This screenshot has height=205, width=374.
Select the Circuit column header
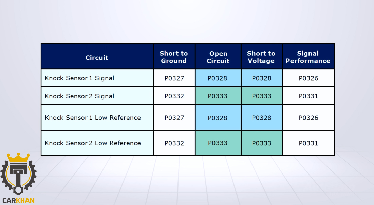(x=97, y=57)
